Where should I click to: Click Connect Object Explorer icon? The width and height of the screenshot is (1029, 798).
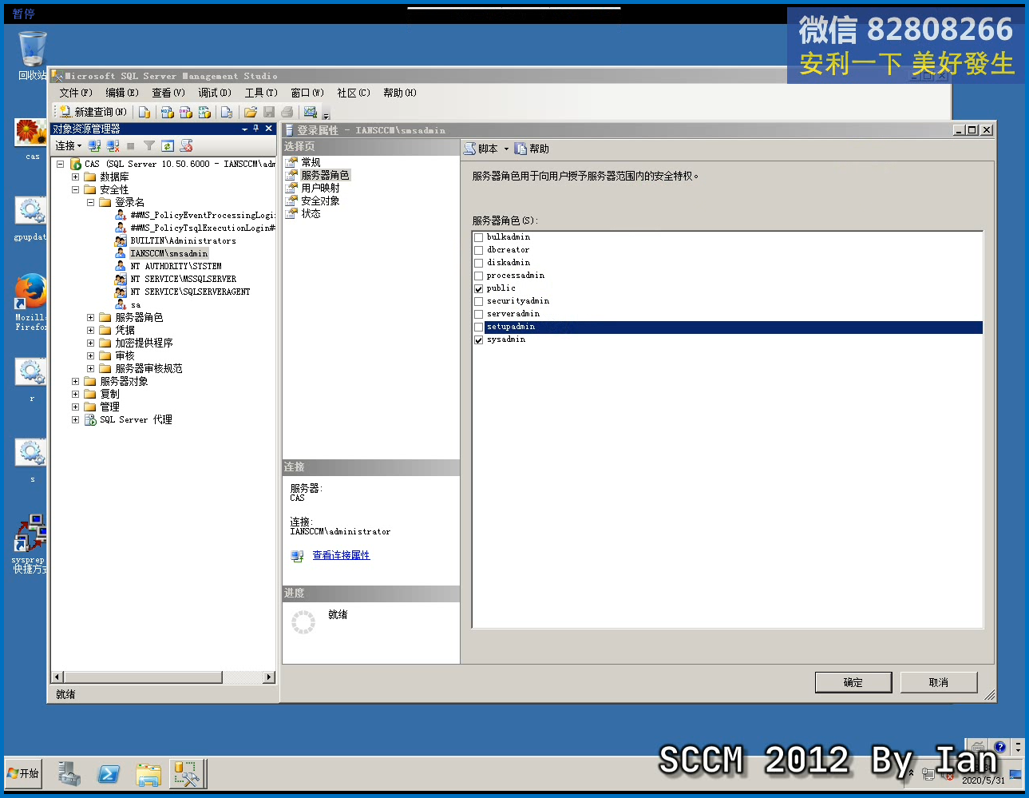point(94,145)
